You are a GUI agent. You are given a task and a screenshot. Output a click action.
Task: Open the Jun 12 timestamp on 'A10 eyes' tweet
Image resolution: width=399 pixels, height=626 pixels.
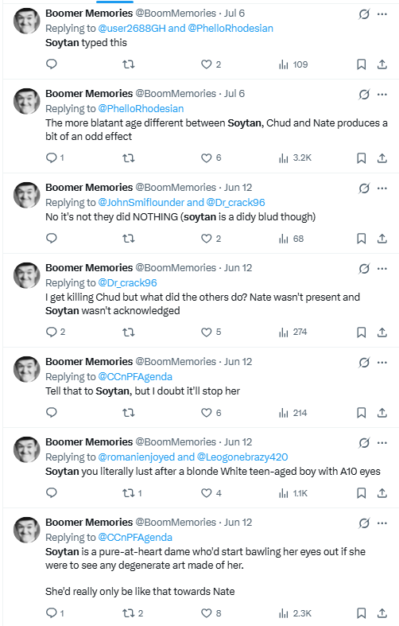[238, 442]
